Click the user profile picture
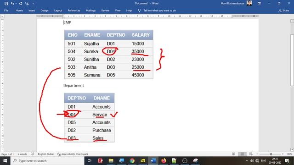Screen dimensions: 294x165 [x=249, y=3]
